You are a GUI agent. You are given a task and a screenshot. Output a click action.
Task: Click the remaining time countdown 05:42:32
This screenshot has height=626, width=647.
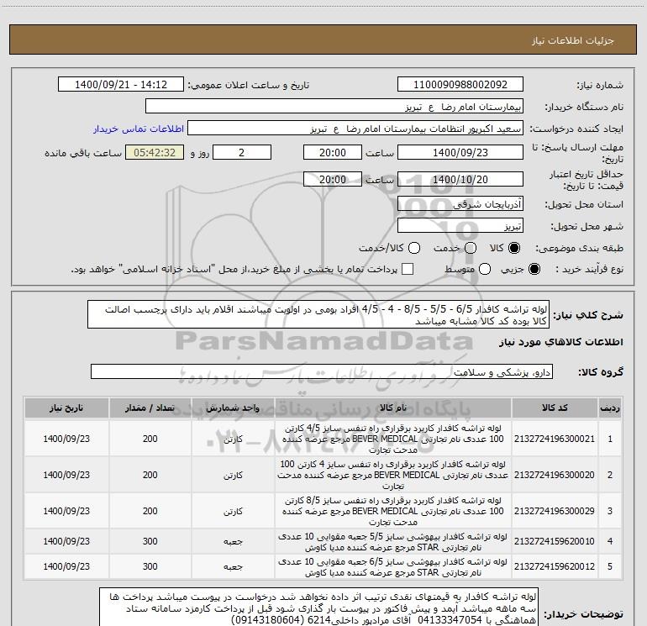(x=155, y=152)
